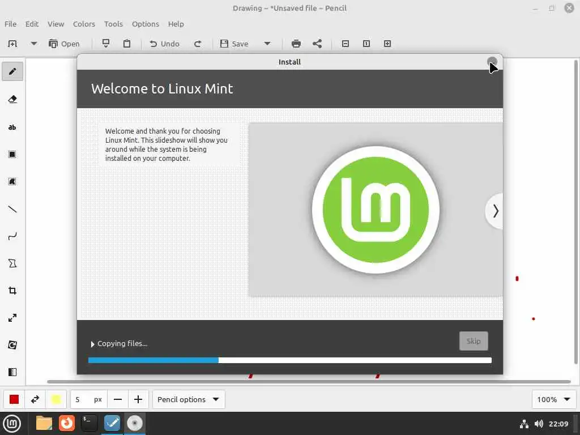Open the Edit menu
This screenshot has width=580, height=435.
(32, 24)
